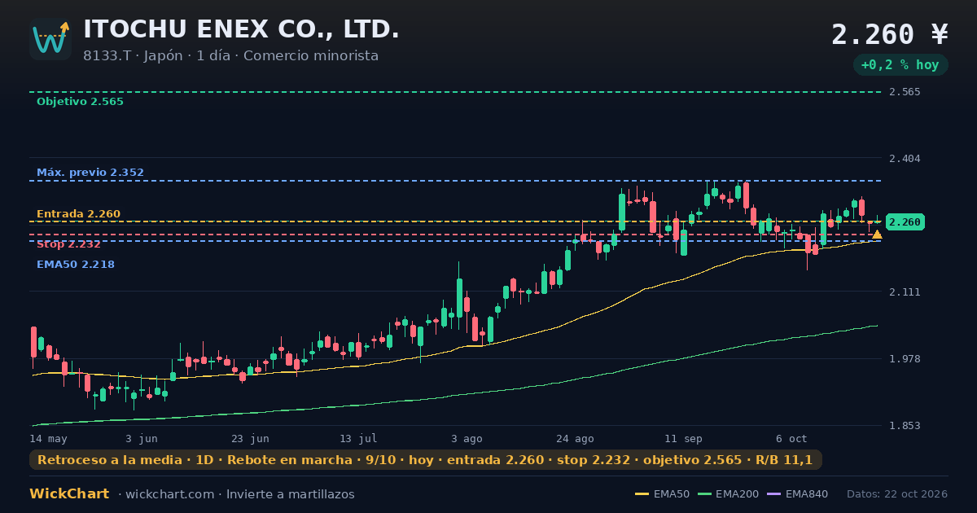The width and height of the screenshot is (977, 513).
Task: Click the green 2.260 price tag on axis
Action: 905,221
